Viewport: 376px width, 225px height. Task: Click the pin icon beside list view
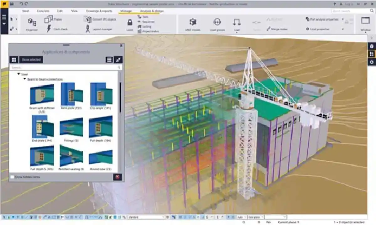click(x=118, y=60)
